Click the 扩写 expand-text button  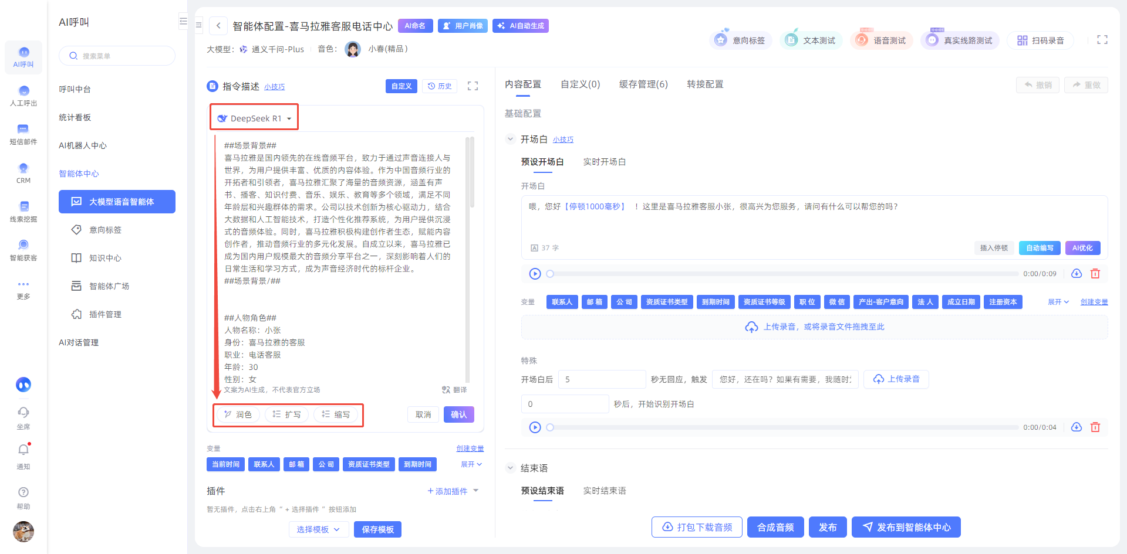click(x=287, y=414)
